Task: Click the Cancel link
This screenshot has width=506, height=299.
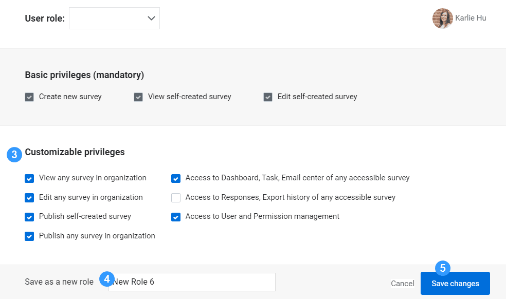Action: pos(403,284)
